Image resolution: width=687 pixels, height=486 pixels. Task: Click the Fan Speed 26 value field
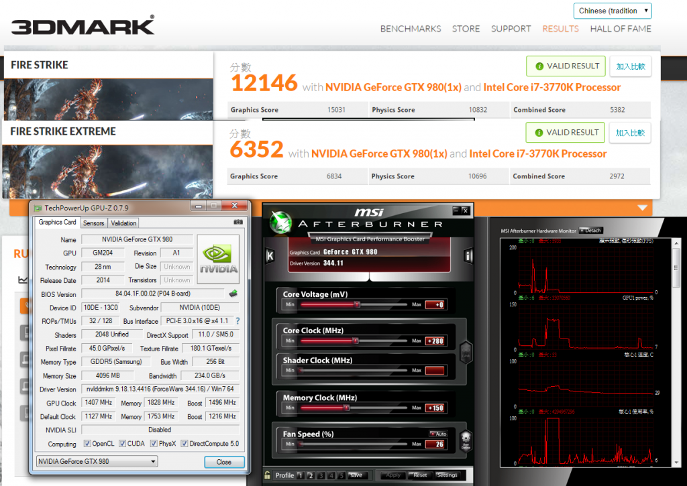click(x=436, y=444)
